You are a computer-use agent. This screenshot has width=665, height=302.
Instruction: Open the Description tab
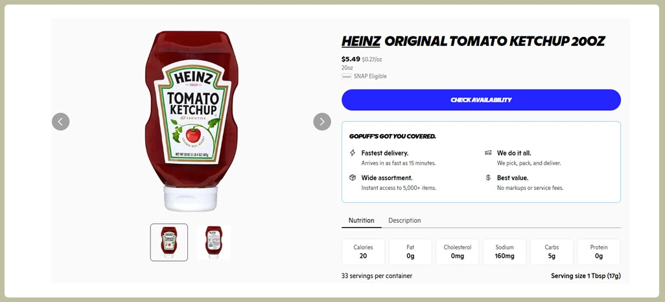[x=404, y=220]
